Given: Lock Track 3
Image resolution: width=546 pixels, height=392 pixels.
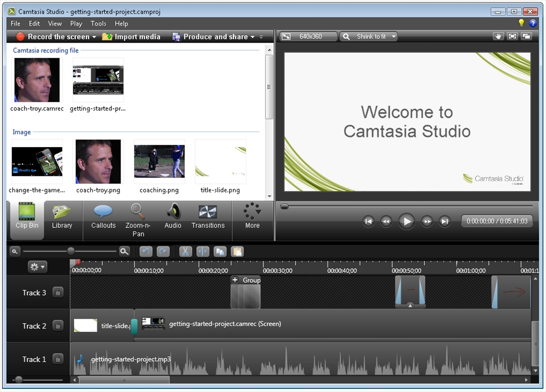Looking at the screenshot, I should point(57,292).
